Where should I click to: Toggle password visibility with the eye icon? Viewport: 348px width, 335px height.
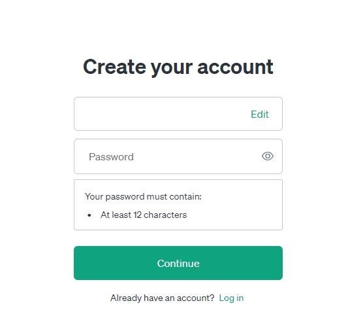pos(268,156)
